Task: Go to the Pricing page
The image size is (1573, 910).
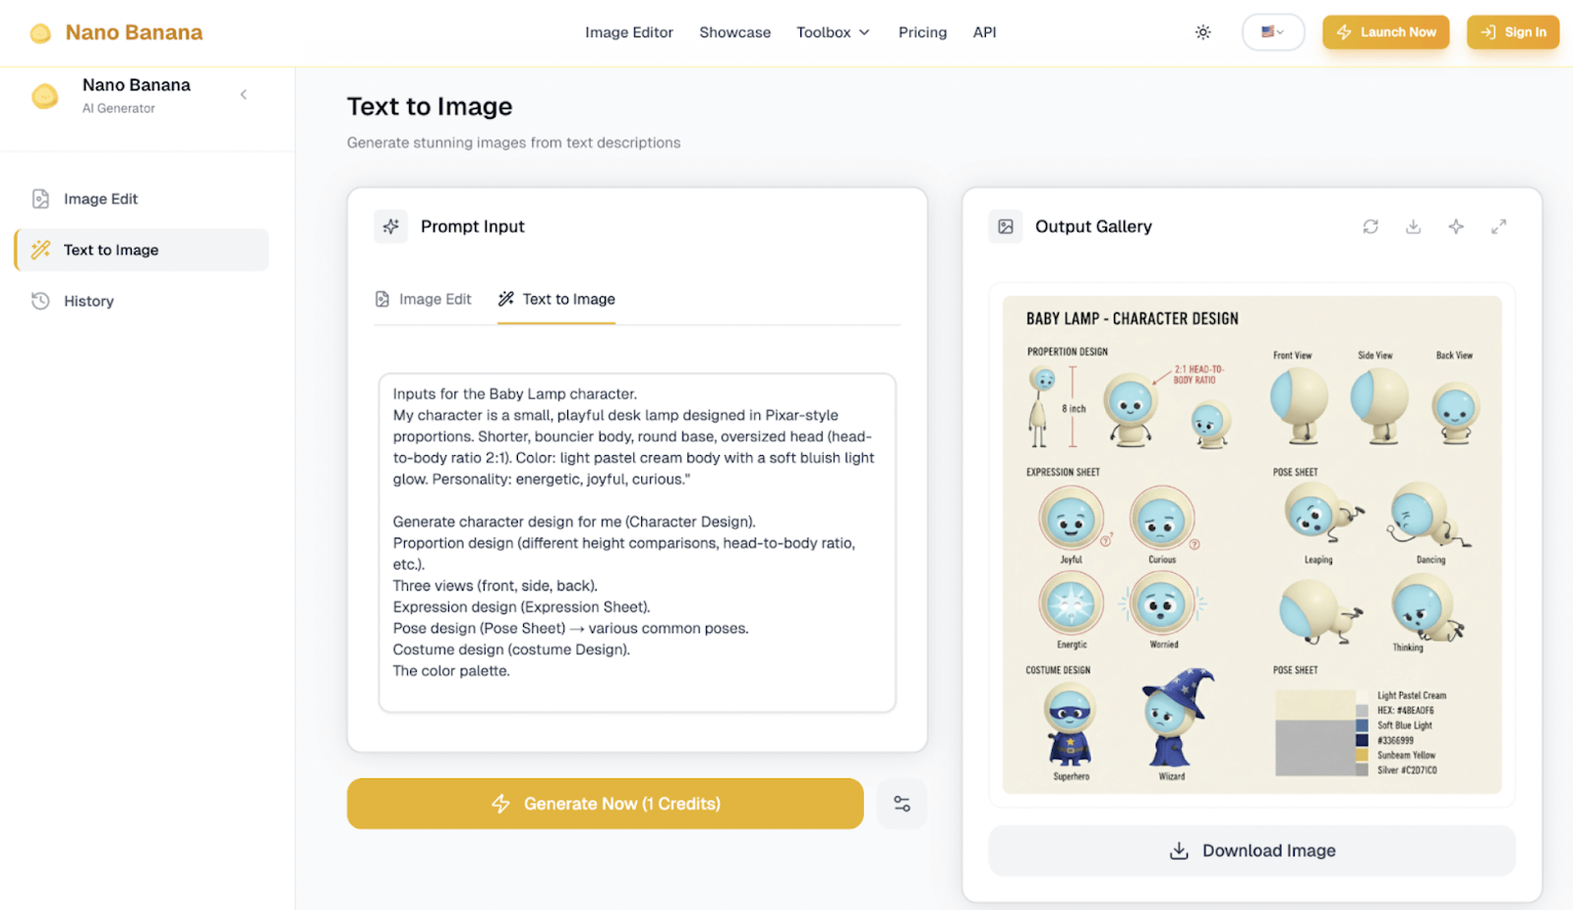Action: coord(922,32)
